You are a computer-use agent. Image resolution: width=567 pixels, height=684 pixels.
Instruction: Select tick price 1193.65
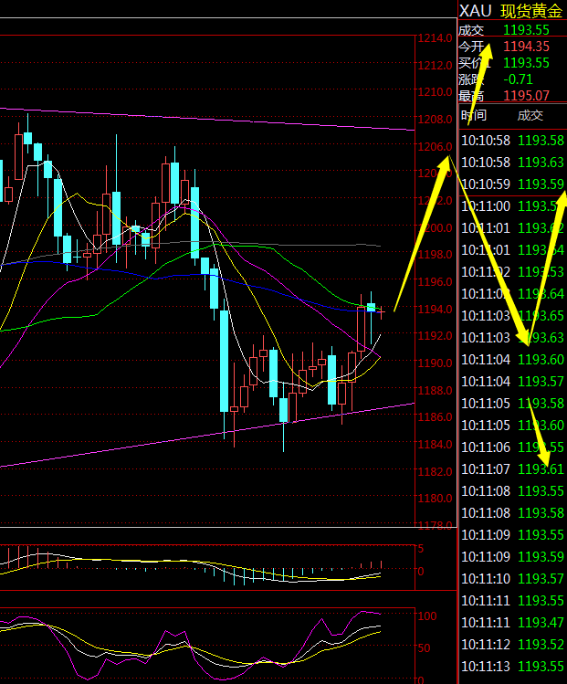tap(541, 315)
